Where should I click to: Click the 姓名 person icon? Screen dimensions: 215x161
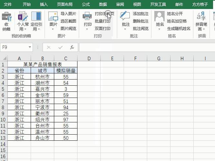tap(159, 16)
